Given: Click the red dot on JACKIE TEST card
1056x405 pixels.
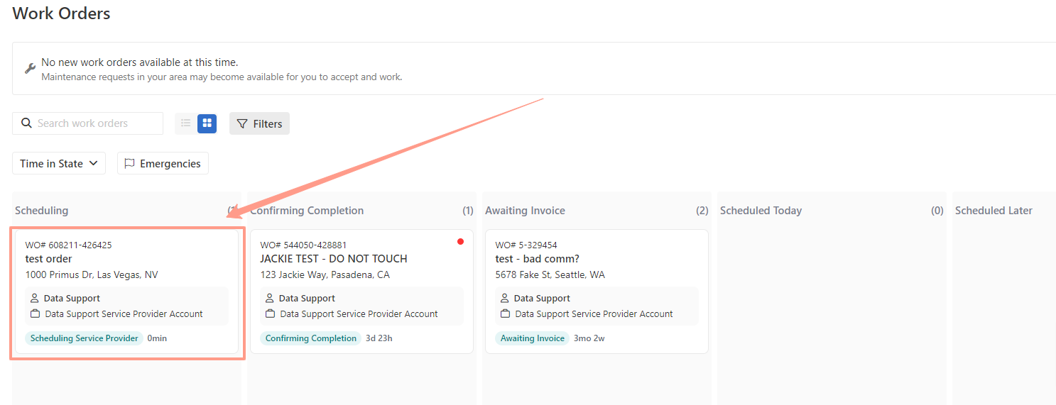Looking at the screenshot, I should (460, 242).
